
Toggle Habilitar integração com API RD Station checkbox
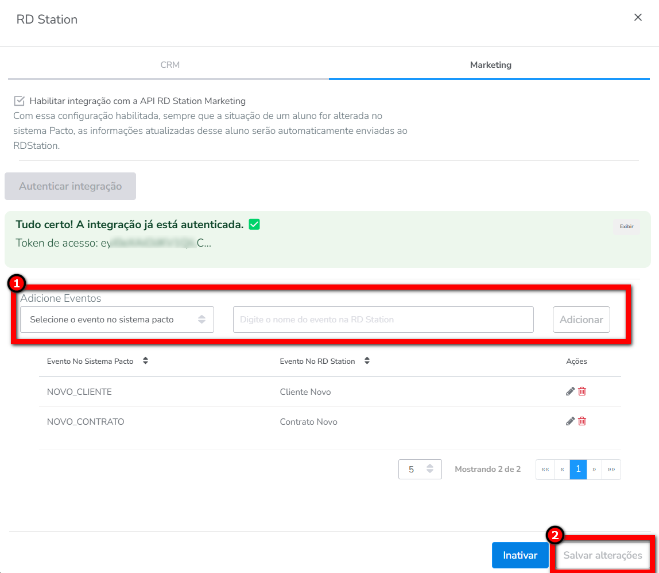[20, 101]
